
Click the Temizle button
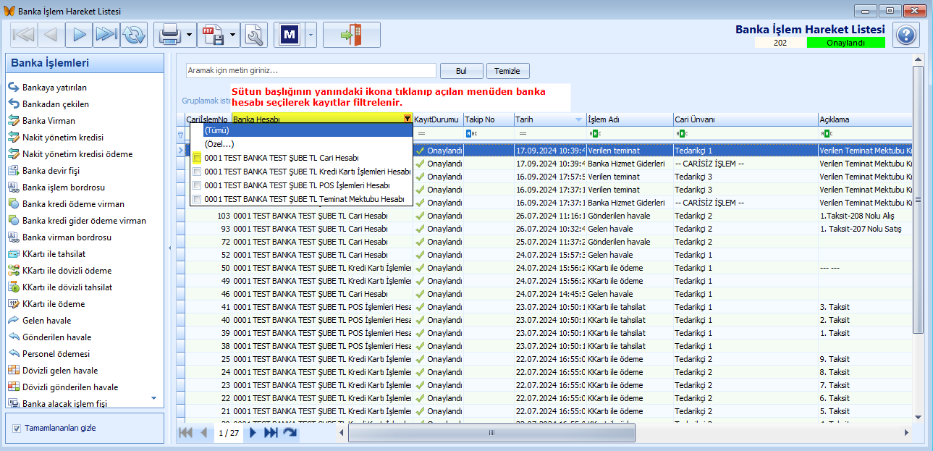pyautogui.click(x=507, y=71)
